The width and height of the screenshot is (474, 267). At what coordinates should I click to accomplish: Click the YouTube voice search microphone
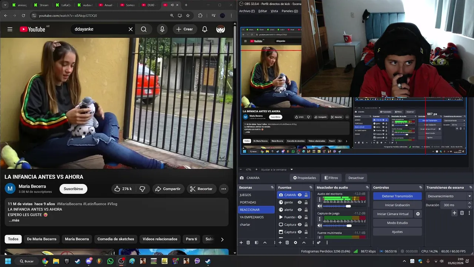[x=162, y=29]
